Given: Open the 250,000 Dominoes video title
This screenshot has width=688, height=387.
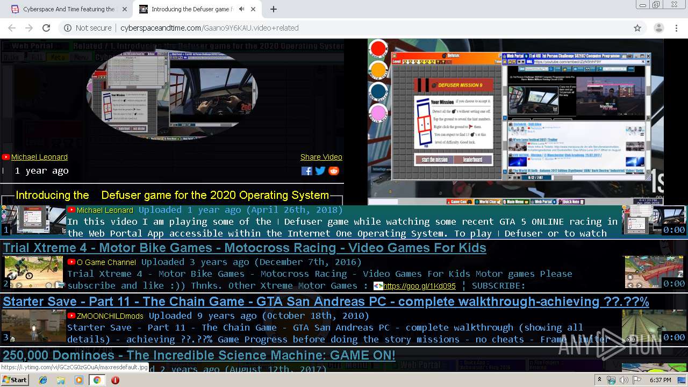Looking at the screenshot, I should pos(199,355).
